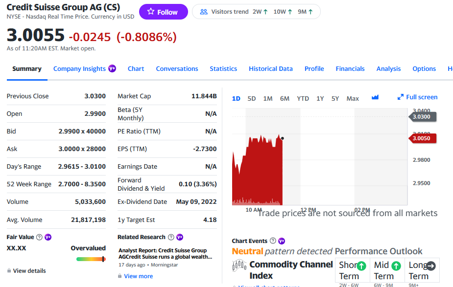Open the Profile tab
Viewport: 453px width, 287px height.
[314, 68]
